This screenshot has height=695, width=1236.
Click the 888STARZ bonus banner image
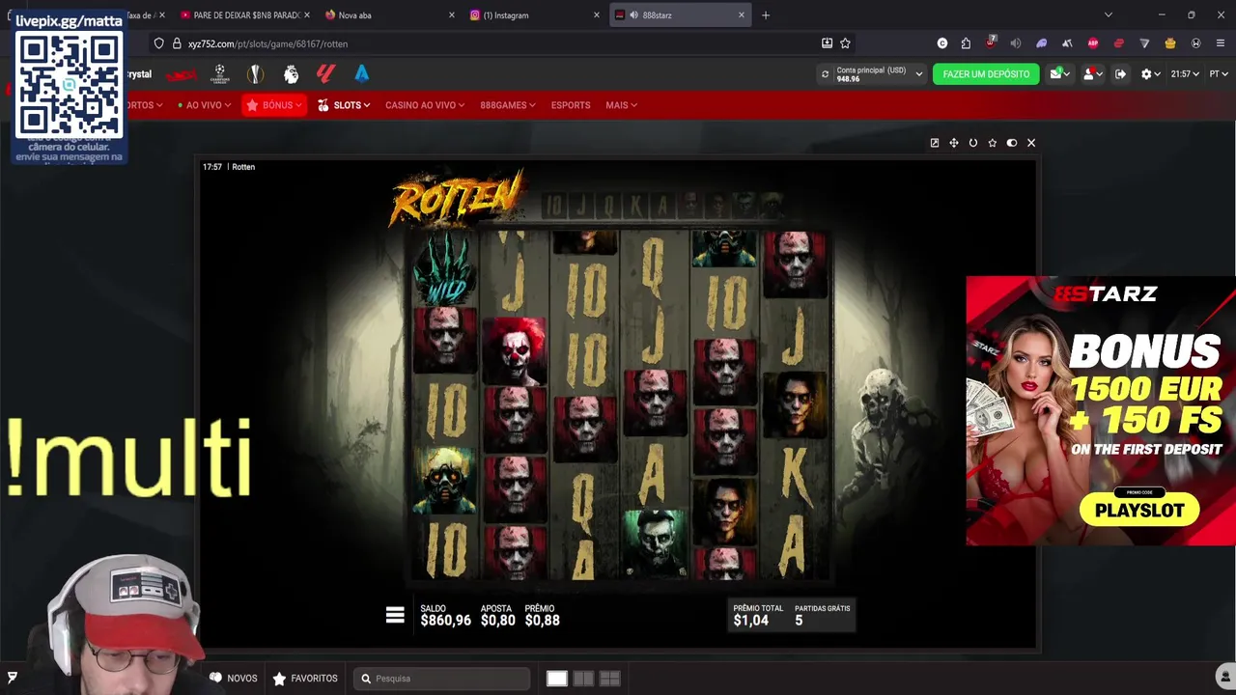click(x=1101, y=411)
